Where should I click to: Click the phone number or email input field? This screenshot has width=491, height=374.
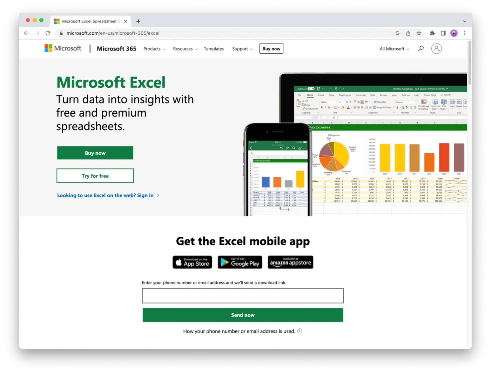pos(243,296)
